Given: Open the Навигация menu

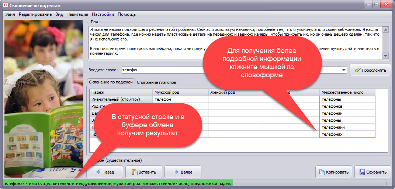Looking at the screenshot, I should click(x=77, y=14).
